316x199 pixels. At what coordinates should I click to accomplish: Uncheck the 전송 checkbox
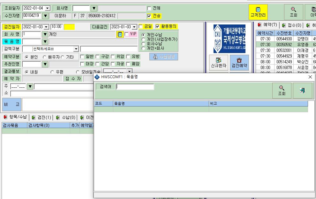click(x=149, y=16)
